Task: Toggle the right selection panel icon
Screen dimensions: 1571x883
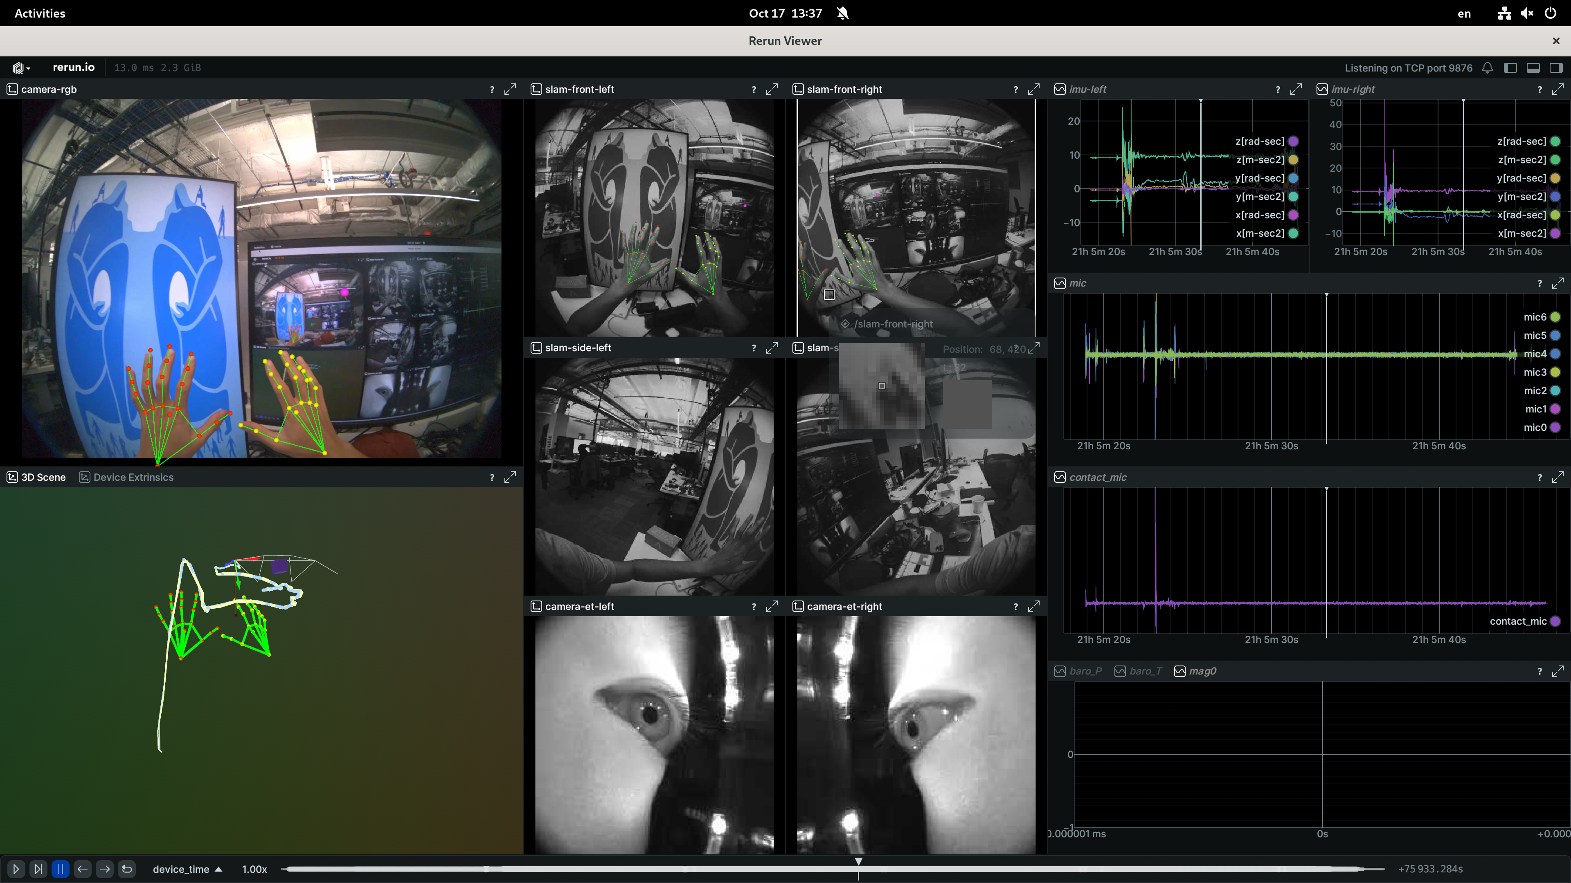Action: pyautogui.click(x=1556, y=67)
